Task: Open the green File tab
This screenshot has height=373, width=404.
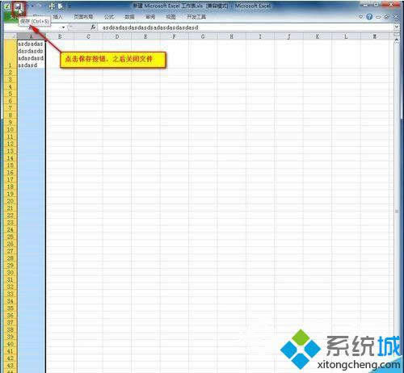Action: (11, 17)
